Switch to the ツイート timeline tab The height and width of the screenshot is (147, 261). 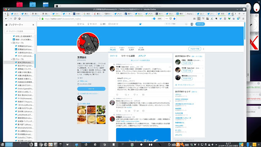pos(114,56)
